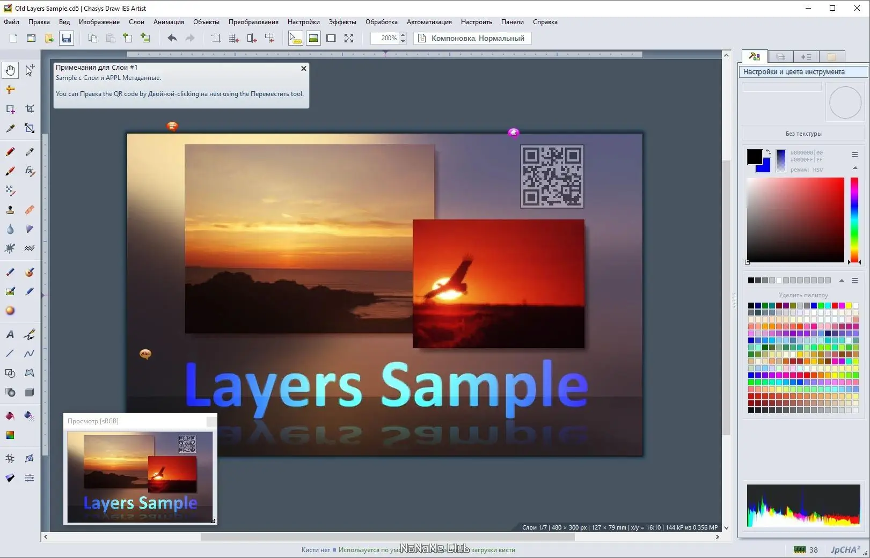Open the palette options menu

855,281
